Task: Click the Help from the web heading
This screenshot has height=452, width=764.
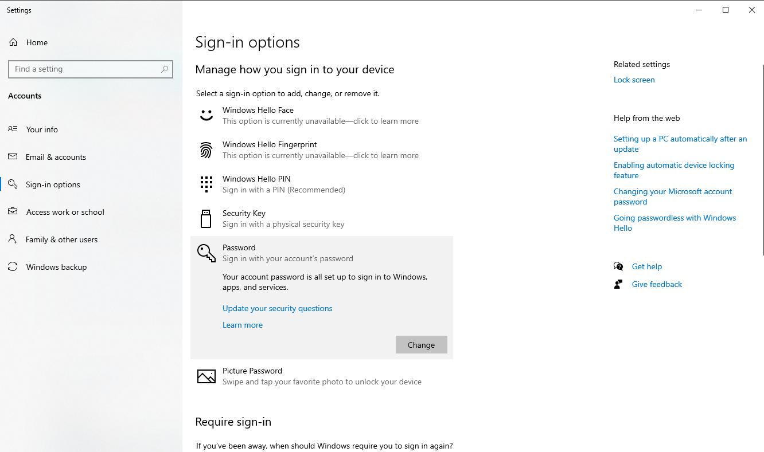Action: point(646,118)
